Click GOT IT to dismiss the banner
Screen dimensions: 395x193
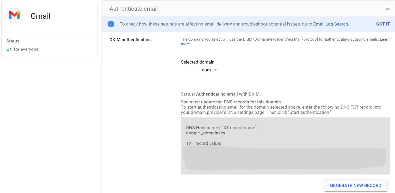pyautogui.click(x=383, y=24)
